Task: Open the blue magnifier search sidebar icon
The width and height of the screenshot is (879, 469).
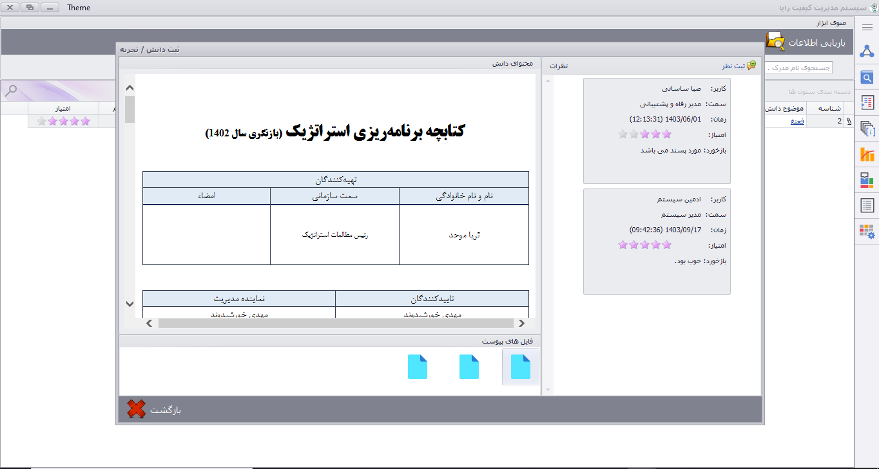Action: (867, 78)
